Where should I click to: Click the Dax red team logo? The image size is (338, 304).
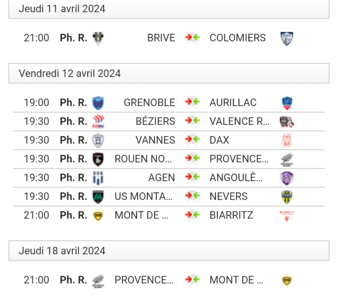coord(287,140)
